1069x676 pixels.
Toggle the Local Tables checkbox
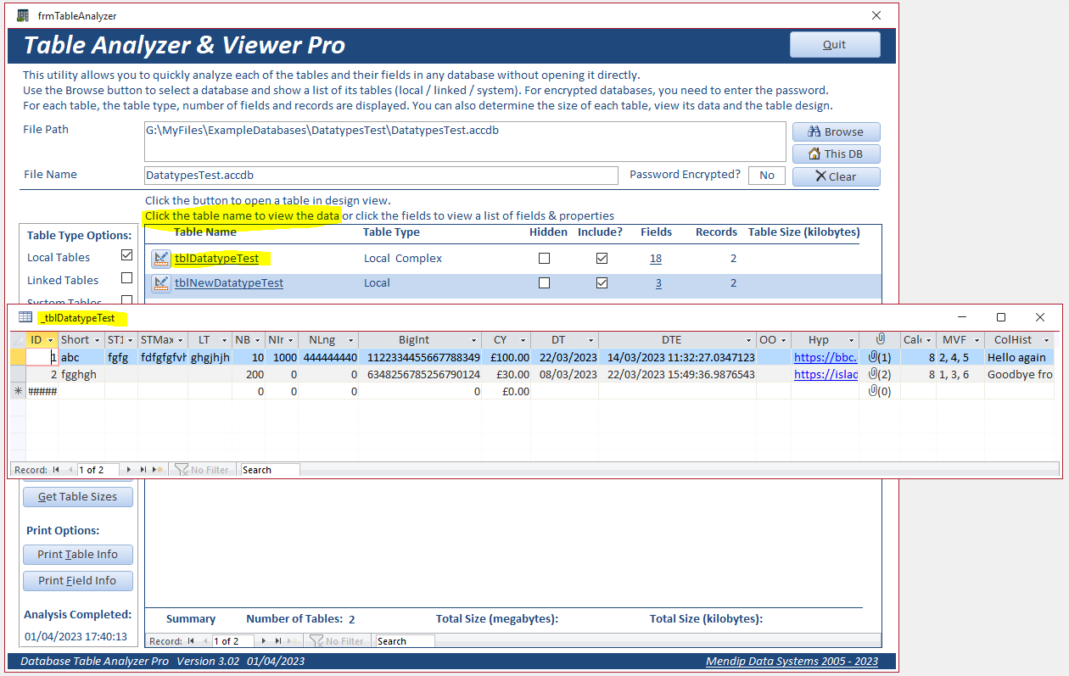click(127, 255)
